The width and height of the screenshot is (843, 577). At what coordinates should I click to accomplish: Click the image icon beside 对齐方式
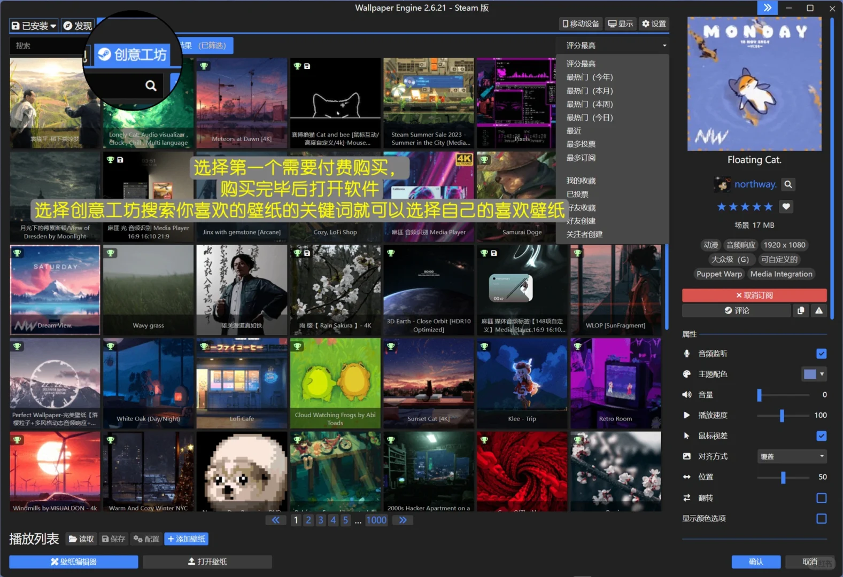[x=687, y=456]
